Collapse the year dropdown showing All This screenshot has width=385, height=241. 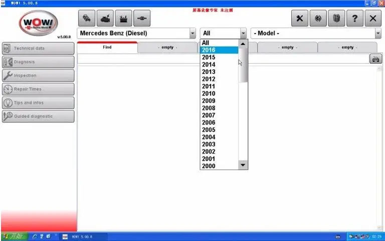pyautogui.click(x=243, y=33)
